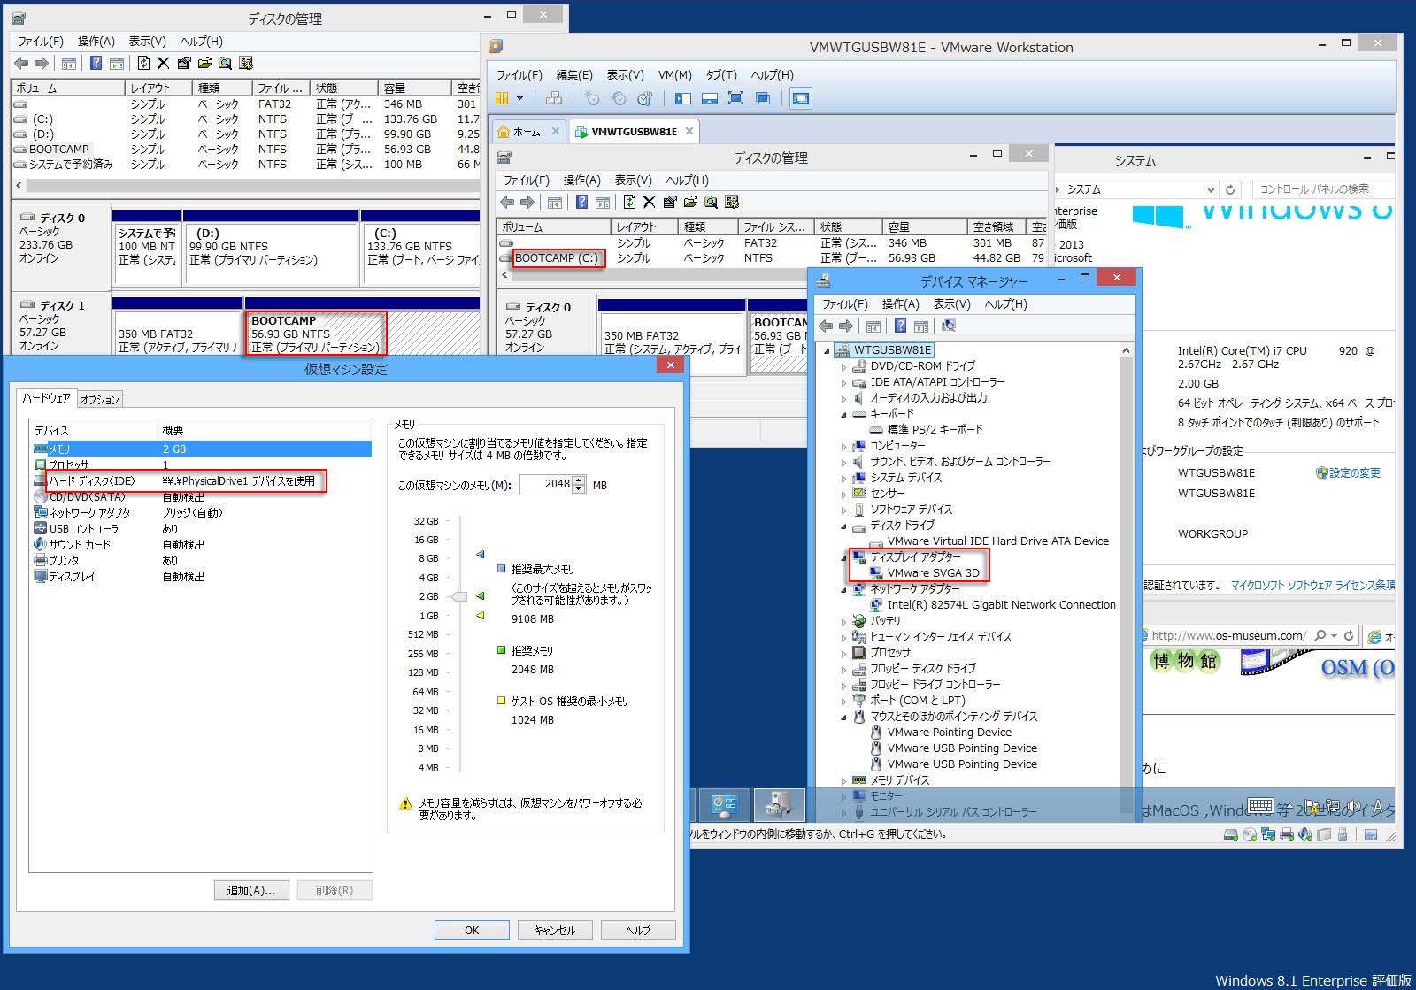The width and height of the screenshot is (1416, 990).
Task: Select the サウンド カード device row
Action: (202, 544)
